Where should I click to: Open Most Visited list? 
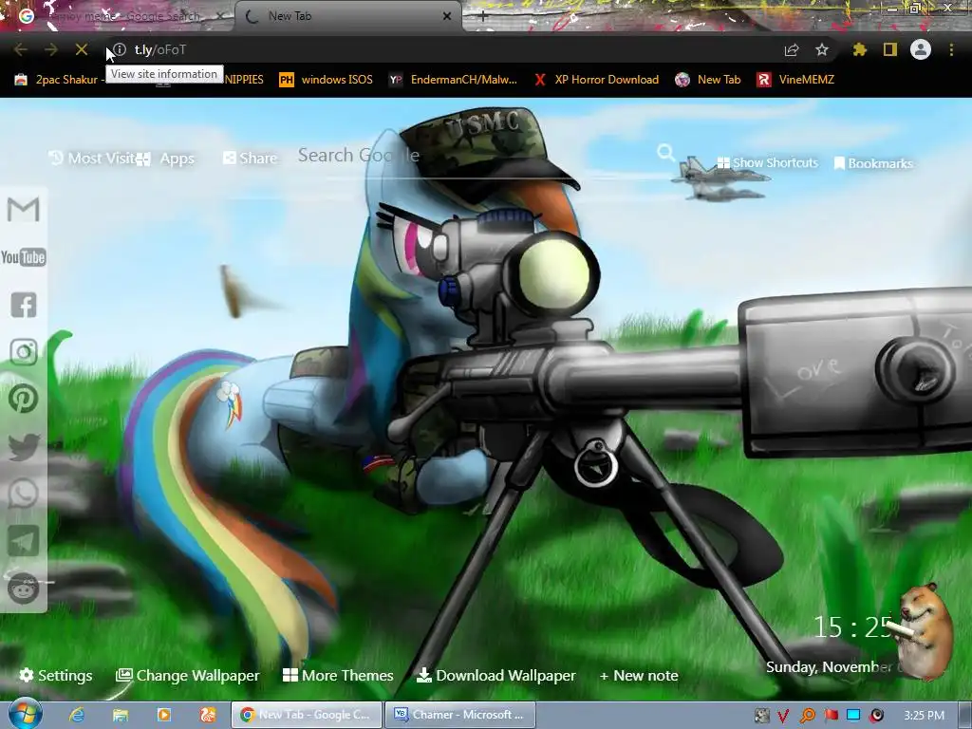tap(92, 159)
